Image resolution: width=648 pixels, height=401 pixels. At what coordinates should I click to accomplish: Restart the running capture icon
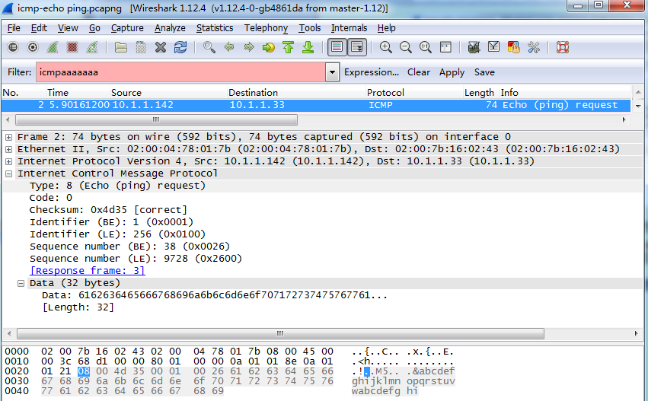pyautogui.click(x=91, y=47)
